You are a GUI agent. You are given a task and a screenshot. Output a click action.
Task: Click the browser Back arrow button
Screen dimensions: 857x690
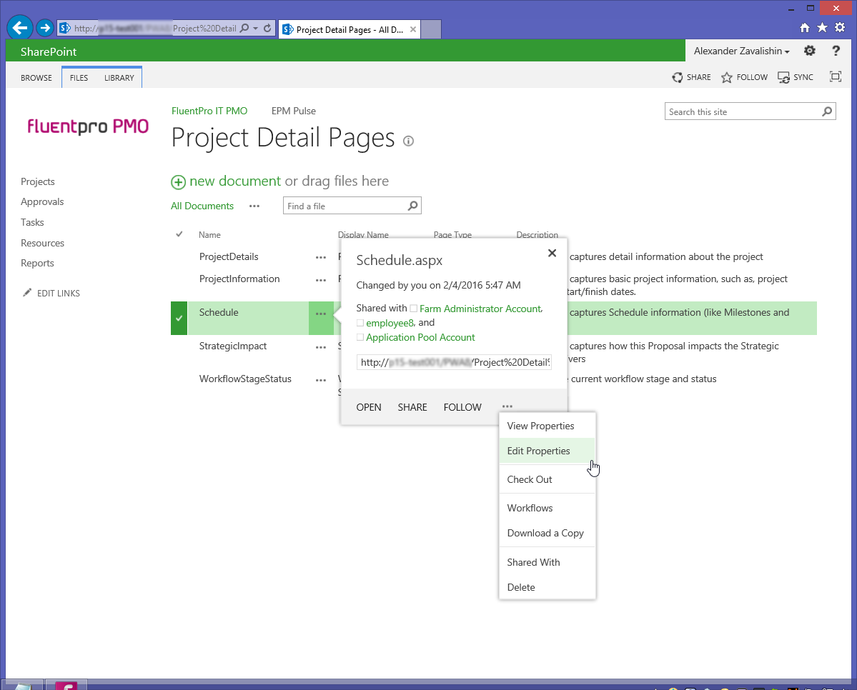point(20,27)
